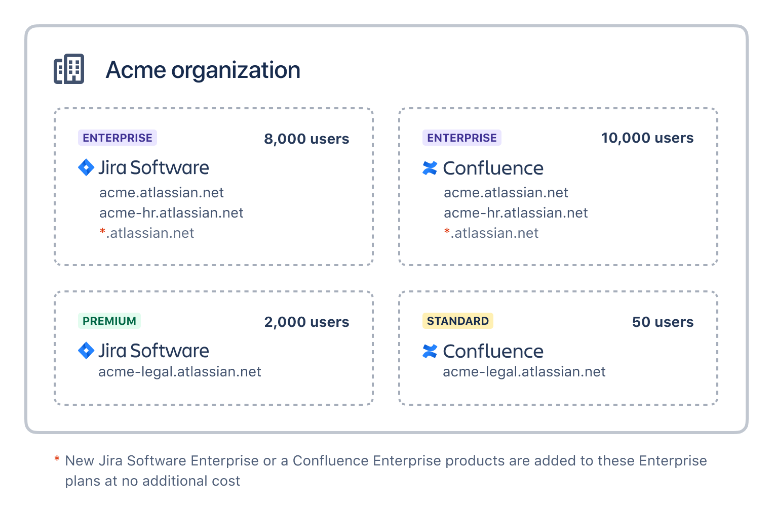The width and height of the screenshot is (773, 513).
Task: Select the 50 users count on Standard card
Action: tap(662, 322)
